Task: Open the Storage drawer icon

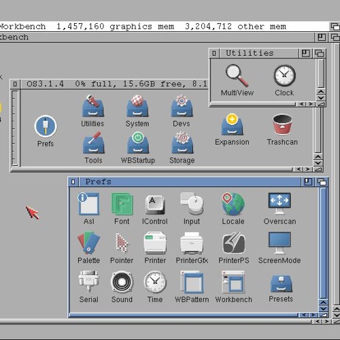Action: point(182,143)
